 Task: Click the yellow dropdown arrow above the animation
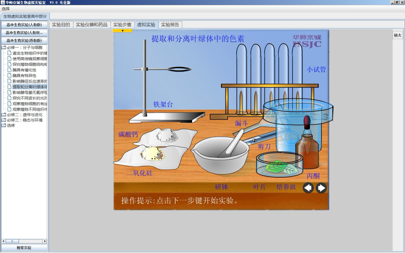pyautogui.click(x=122, y=31)
